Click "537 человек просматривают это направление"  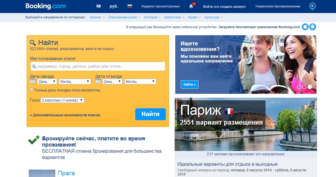[246, 154]
